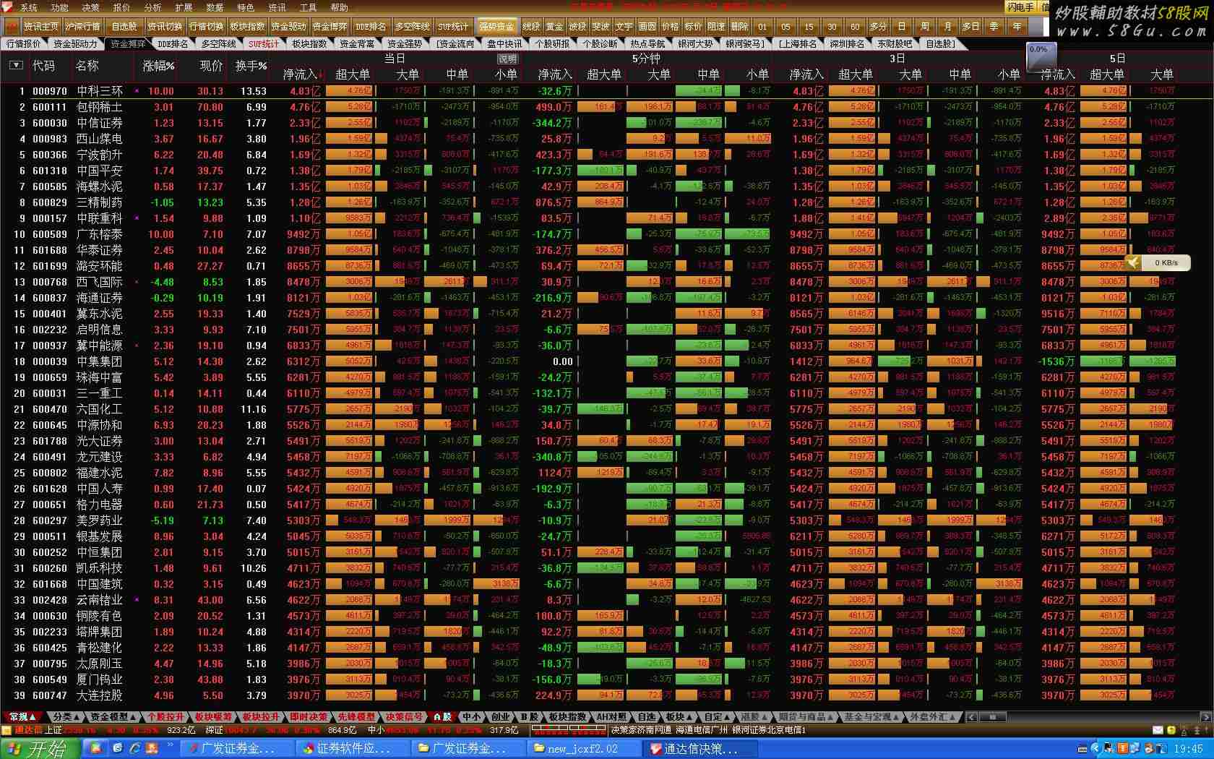Open the column dropdown arrow beside 代码
This screenshot has width=1214, height=759.
coord(16,65)
